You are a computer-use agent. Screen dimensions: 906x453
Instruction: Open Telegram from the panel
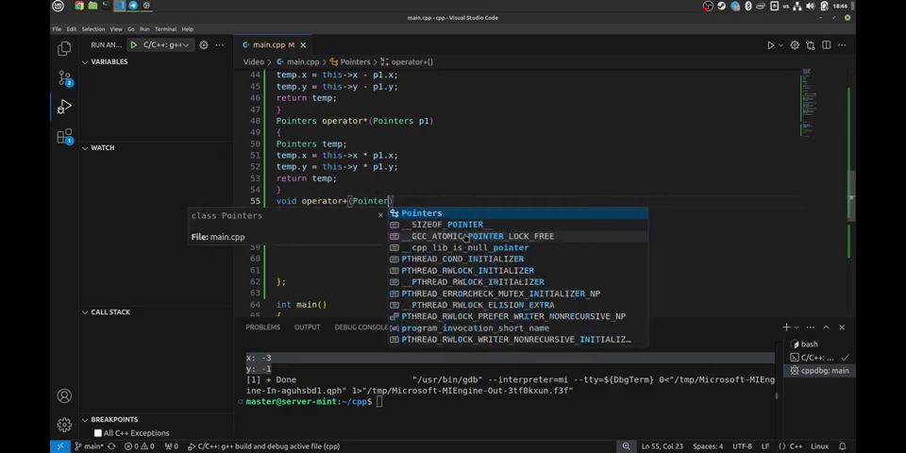click(133, 6)
